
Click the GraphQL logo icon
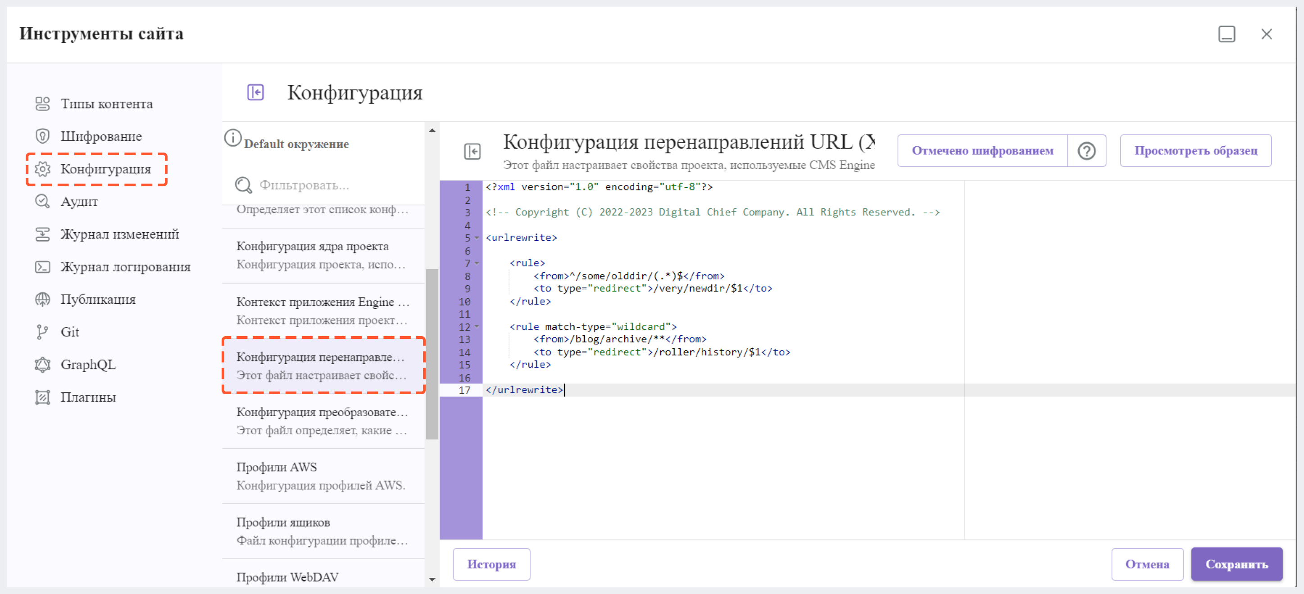click(x=42, y=364)
